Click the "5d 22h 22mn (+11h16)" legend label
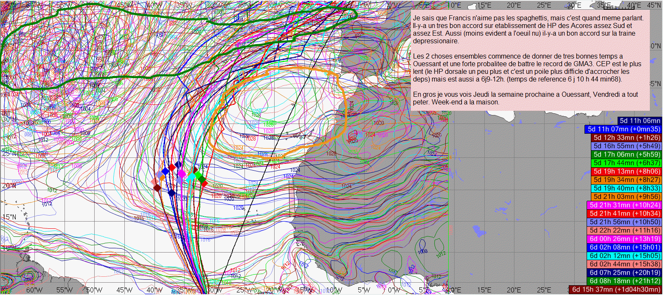 pyautogui.click(x=625, y=230)
